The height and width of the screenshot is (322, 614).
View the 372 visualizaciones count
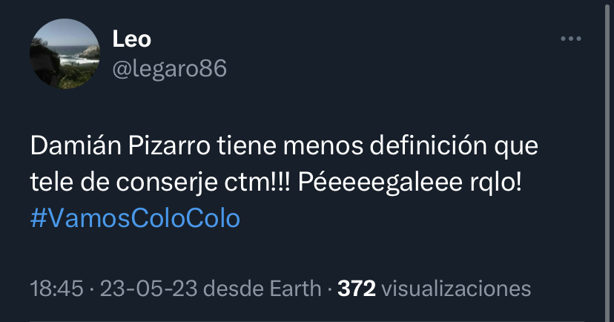(435, 289)
